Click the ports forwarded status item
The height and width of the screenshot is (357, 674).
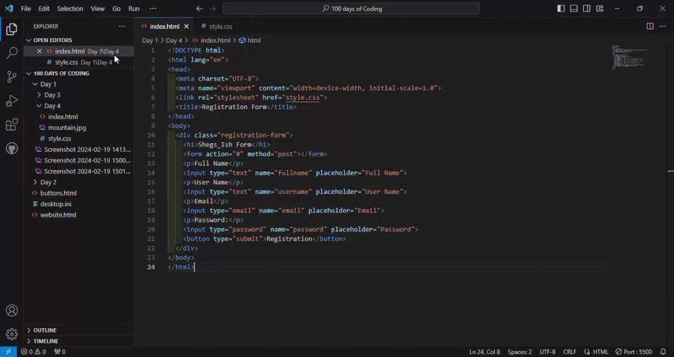pyautogui.click(x=60, y=352)
